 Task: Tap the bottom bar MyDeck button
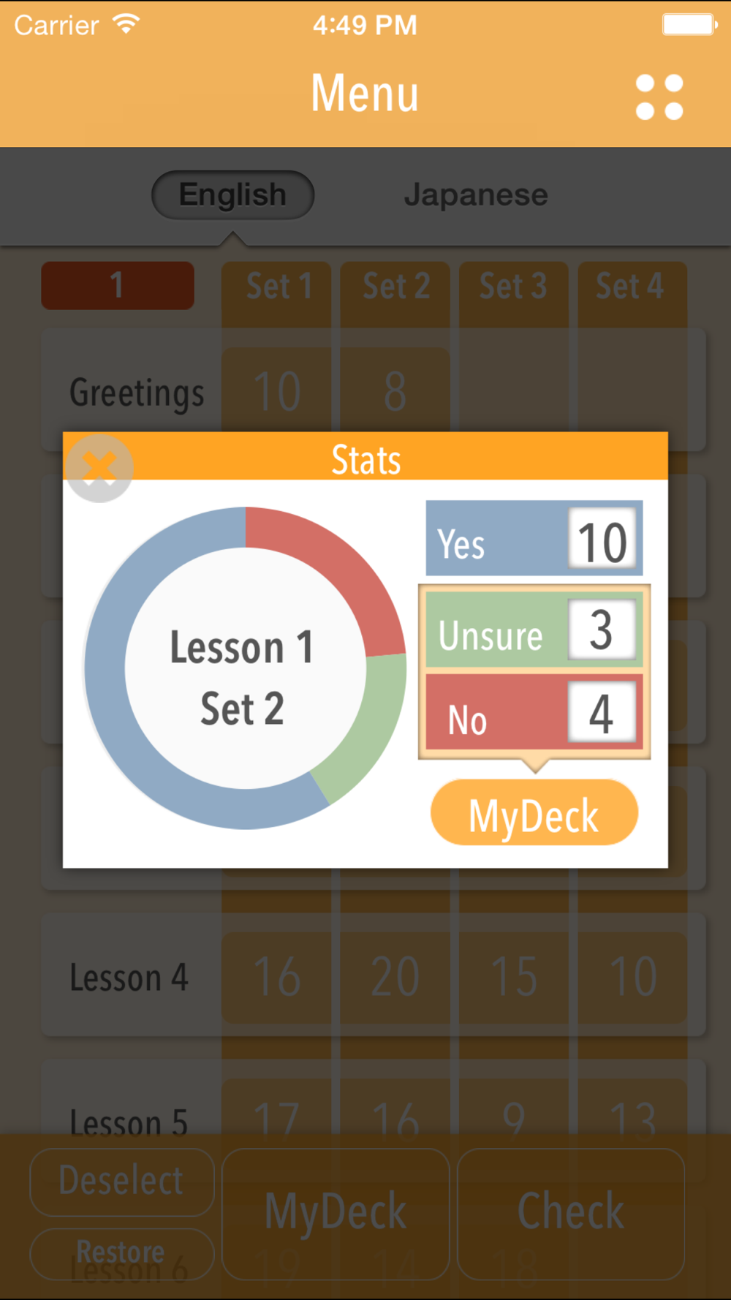(x=336, y=1213)
